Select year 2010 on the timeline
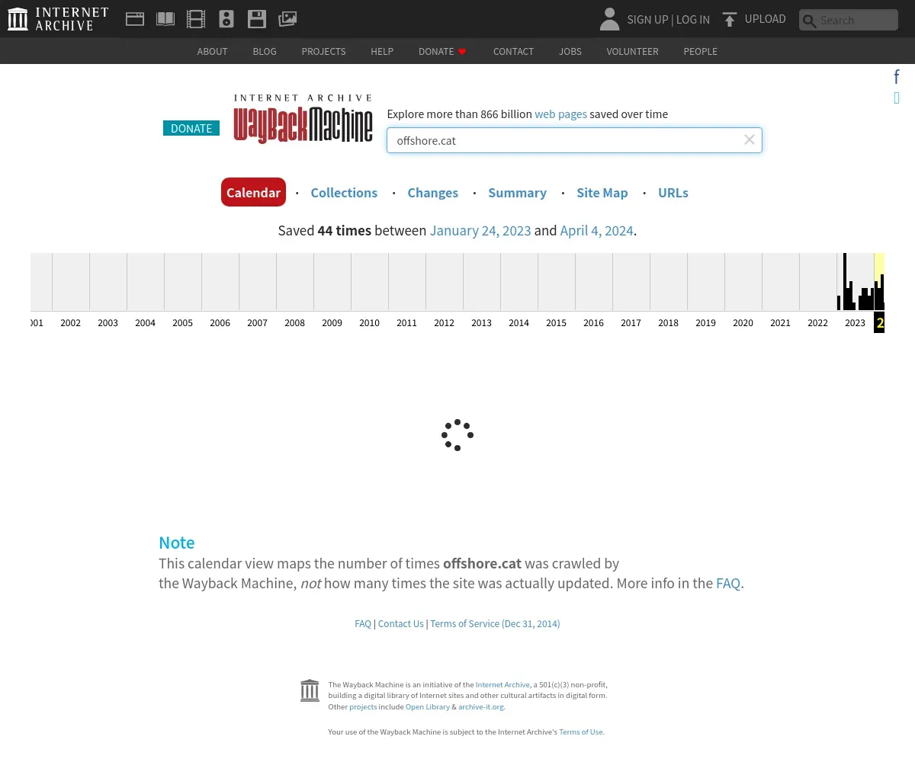This screenshot has width=915, height=762. [369, 323]
